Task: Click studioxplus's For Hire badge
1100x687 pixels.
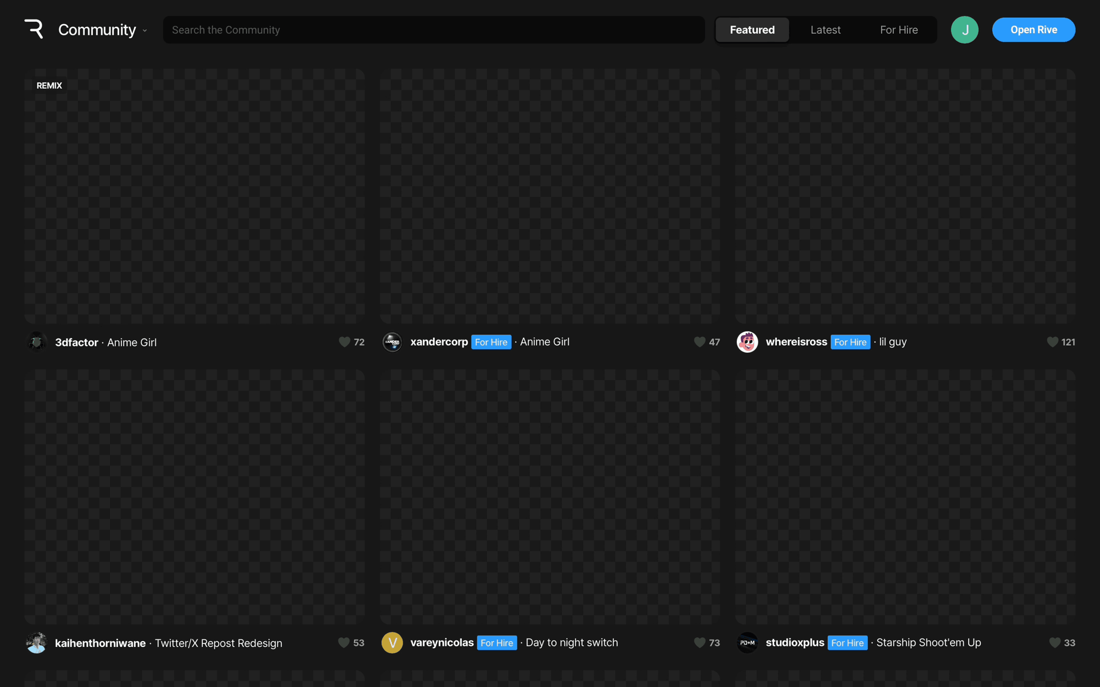Action: click(847, 643)
